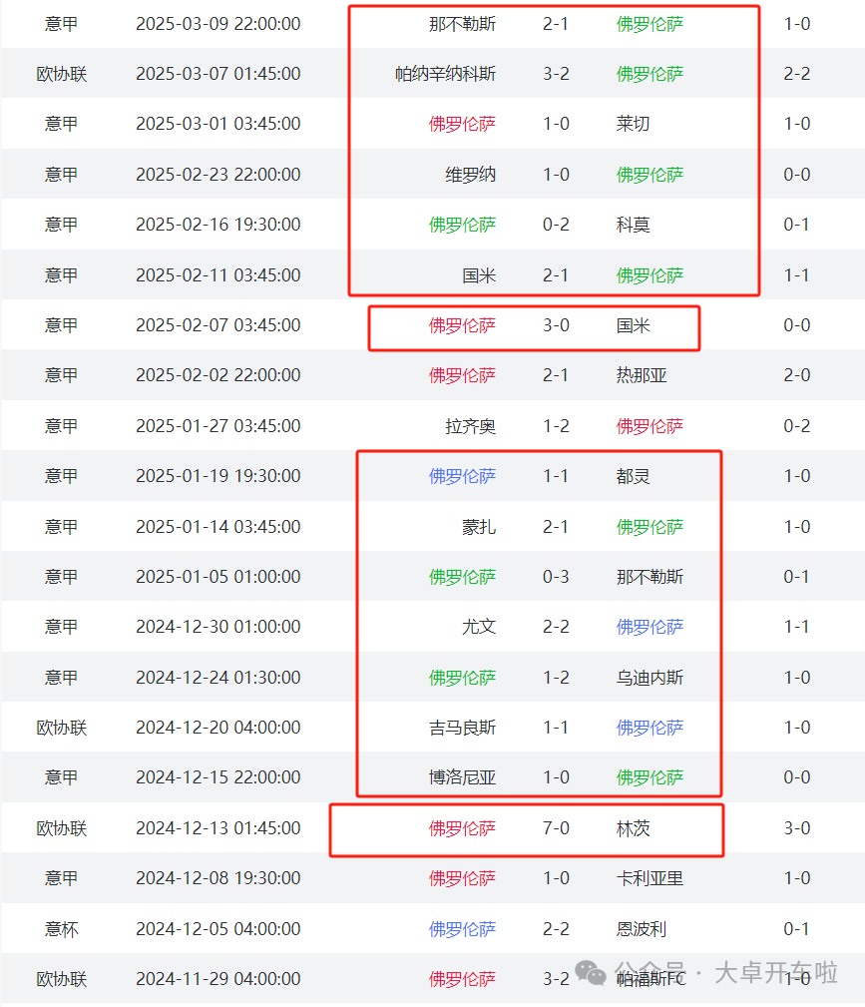The width and height of the screenshot is (865, 1007).
Task: Click date 2025-01-27 03:45:00
Action: point(218,426)
